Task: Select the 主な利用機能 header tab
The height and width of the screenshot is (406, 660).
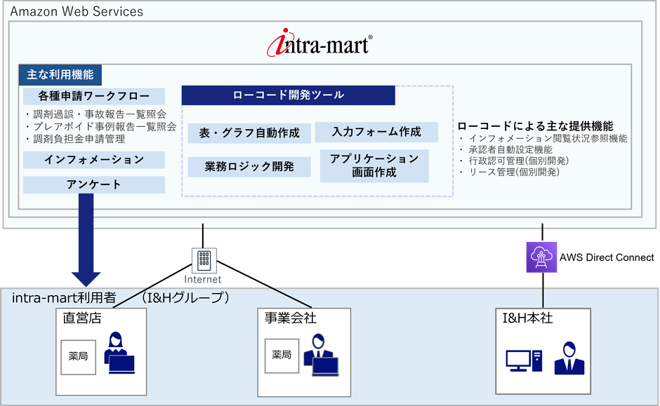Action: 60,75
